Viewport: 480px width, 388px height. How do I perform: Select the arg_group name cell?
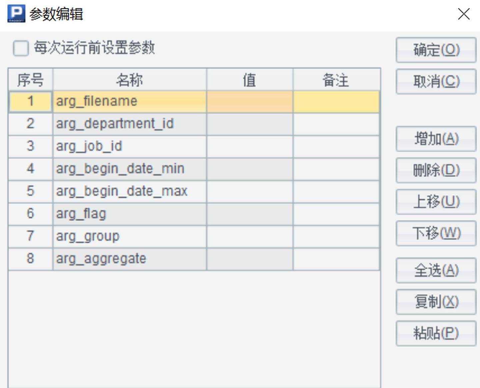129,236
